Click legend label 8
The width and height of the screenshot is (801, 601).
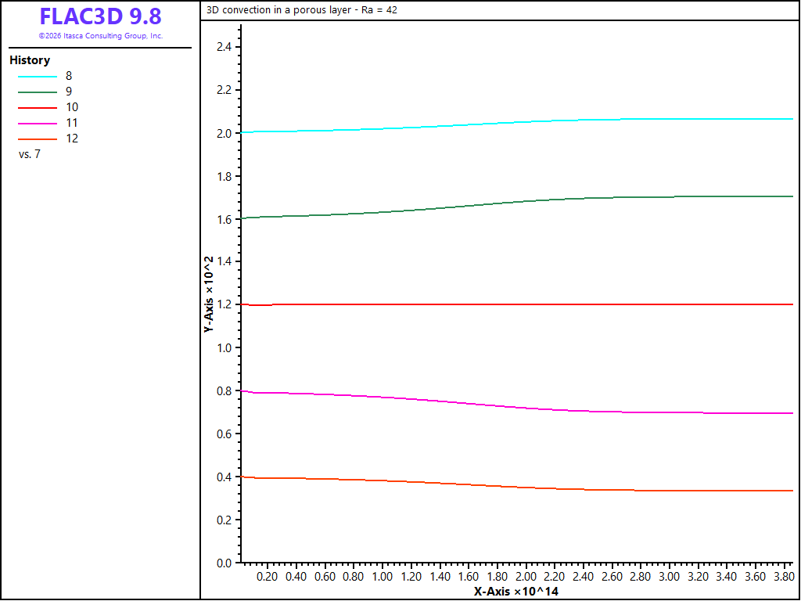click(x=69, y=76)
